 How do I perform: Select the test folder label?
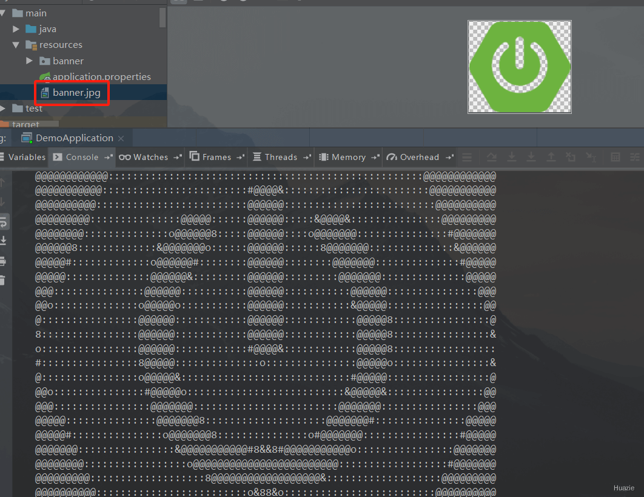[34, 108]
